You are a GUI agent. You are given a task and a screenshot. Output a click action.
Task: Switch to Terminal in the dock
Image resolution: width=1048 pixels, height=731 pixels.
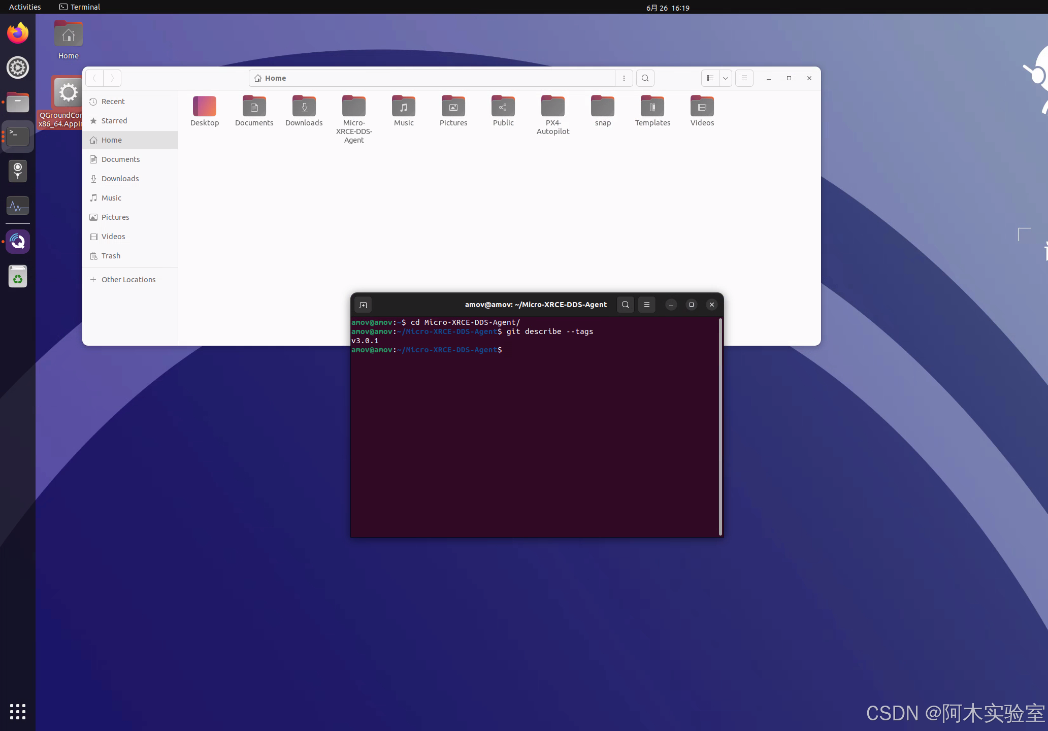[18, 137]
